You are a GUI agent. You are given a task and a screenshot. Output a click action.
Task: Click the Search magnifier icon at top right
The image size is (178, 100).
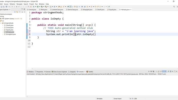174,7
